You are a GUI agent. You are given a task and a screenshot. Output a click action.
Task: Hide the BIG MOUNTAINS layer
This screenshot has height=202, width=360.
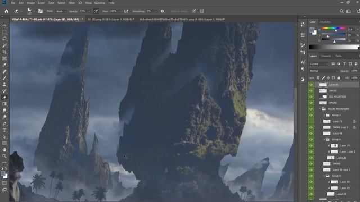[311, 97]
